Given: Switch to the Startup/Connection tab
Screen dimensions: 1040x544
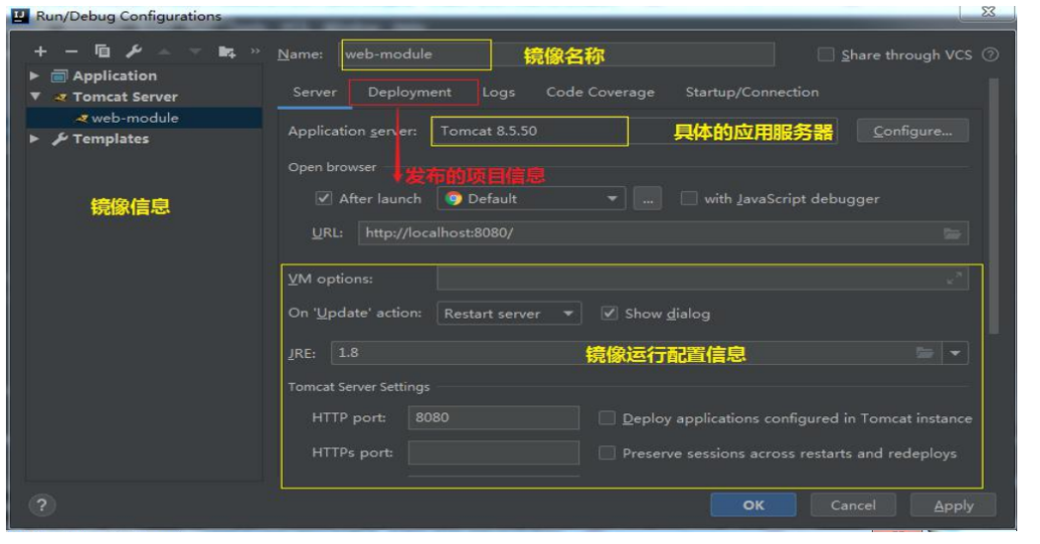Looking at the screenshot, I should pos(752,92).
